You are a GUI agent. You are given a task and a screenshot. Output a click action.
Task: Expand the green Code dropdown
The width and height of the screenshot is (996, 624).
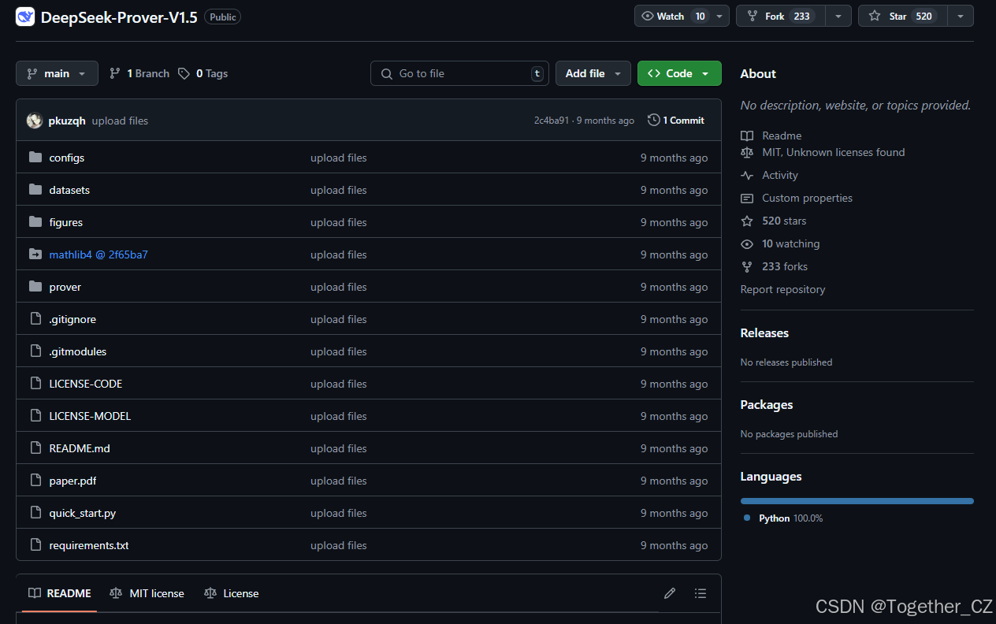(679, 73)
